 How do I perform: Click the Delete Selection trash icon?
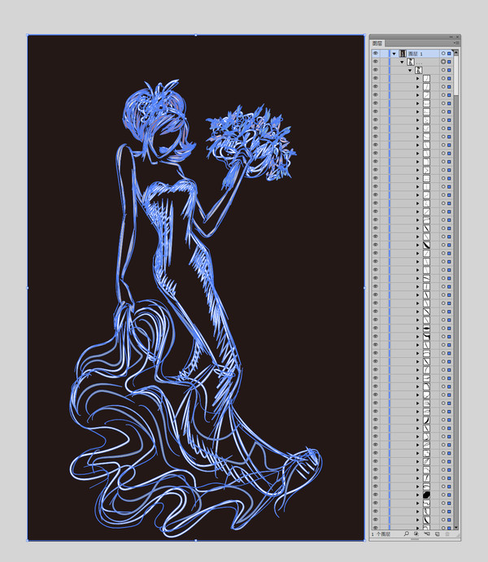[447, 534]
